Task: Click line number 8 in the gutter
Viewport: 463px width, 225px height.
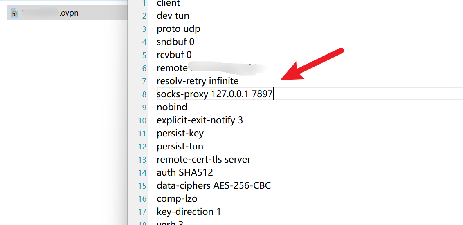Action: [x=144, y=94]
